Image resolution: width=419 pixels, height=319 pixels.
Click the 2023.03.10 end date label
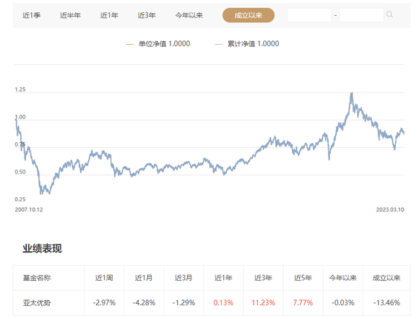tap(390, 209)
